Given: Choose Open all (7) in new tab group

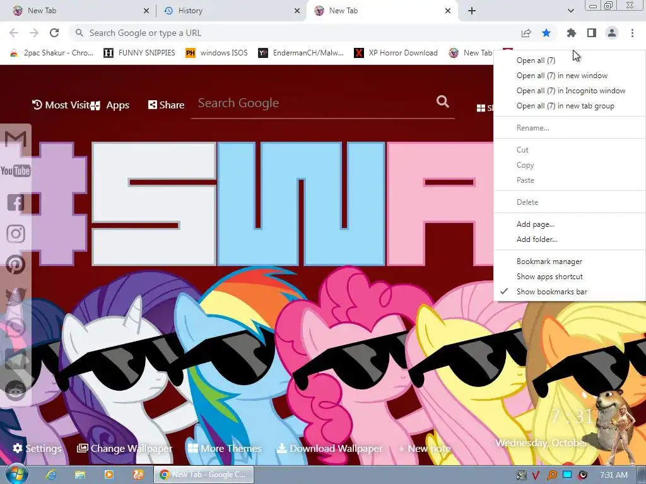Looking at the screenshot, I should (x=570, y=106).
